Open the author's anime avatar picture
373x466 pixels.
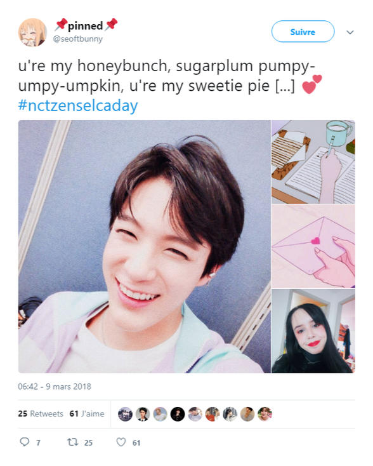pyautogui.click(x=32, y=32)
